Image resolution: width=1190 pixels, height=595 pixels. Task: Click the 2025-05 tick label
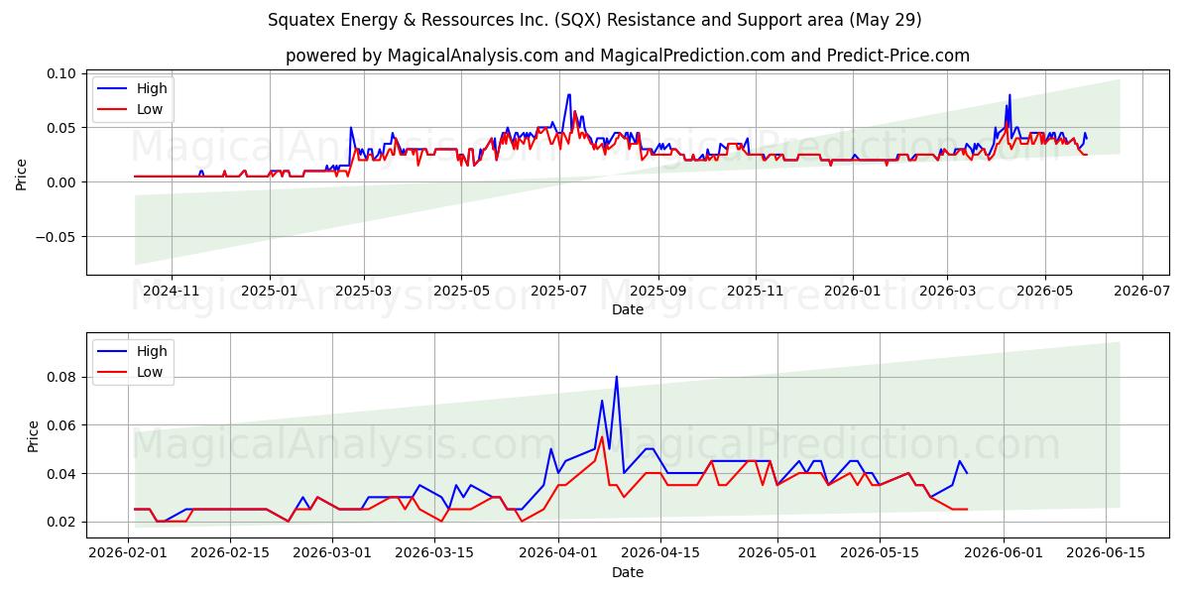pyautogui.click(x=461, y=291)
